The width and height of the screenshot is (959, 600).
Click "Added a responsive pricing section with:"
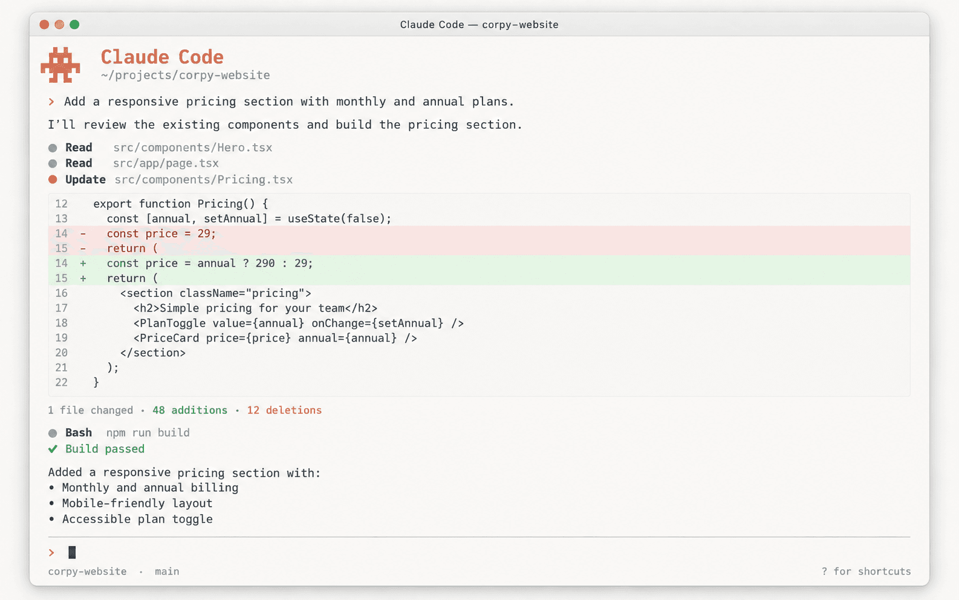184,473
